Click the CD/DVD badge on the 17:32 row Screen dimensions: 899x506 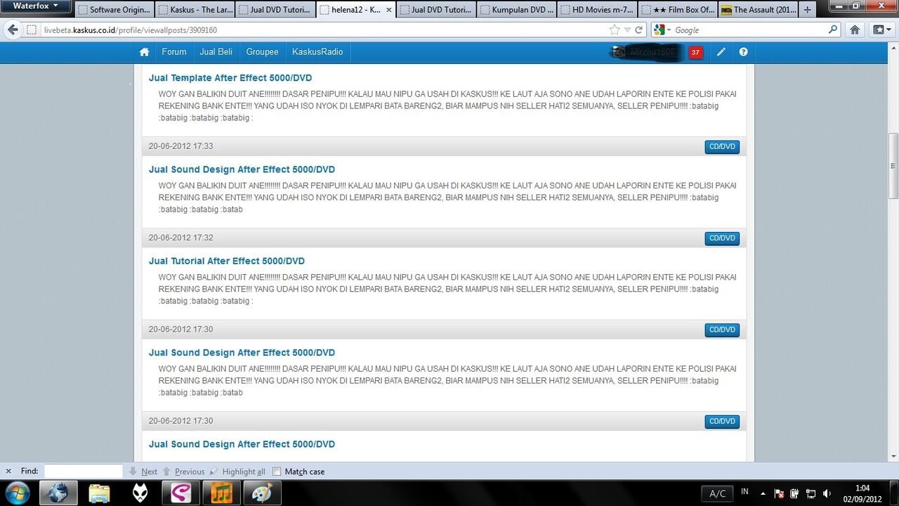[722, 238]
